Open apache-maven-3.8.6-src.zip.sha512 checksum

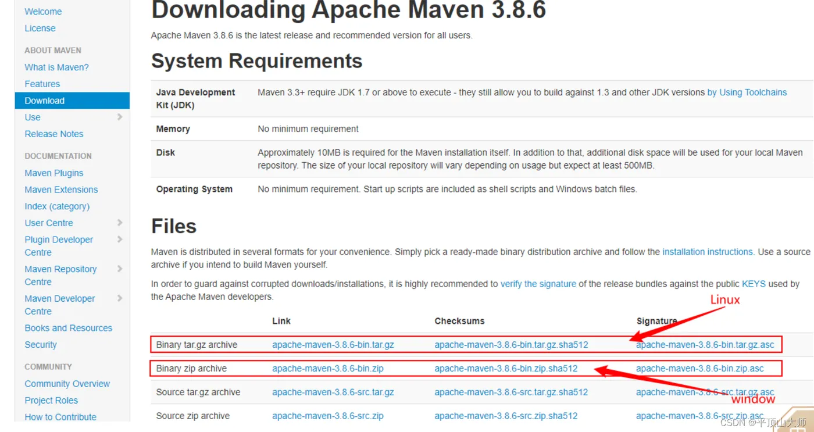coord(506,416)
